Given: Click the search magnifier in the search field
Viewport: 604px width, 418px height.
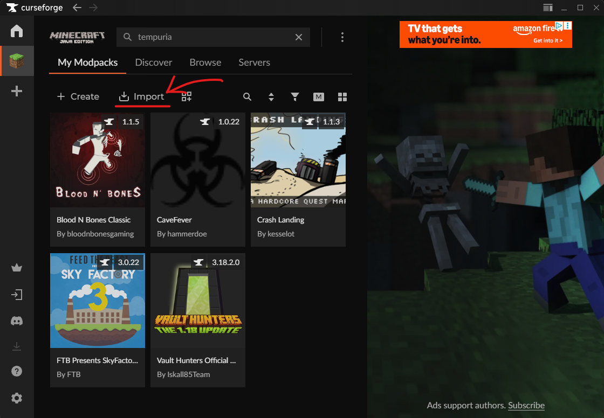Looking at the screenshot, I should (x=127, y=37).
